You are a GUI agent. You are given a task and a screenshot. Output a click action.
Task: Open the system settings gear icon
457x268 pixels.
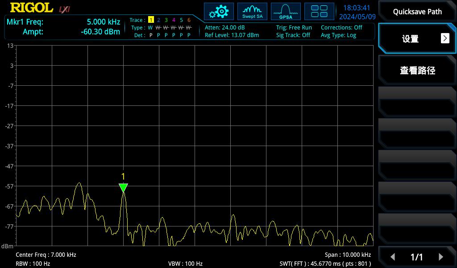[219, 11]
